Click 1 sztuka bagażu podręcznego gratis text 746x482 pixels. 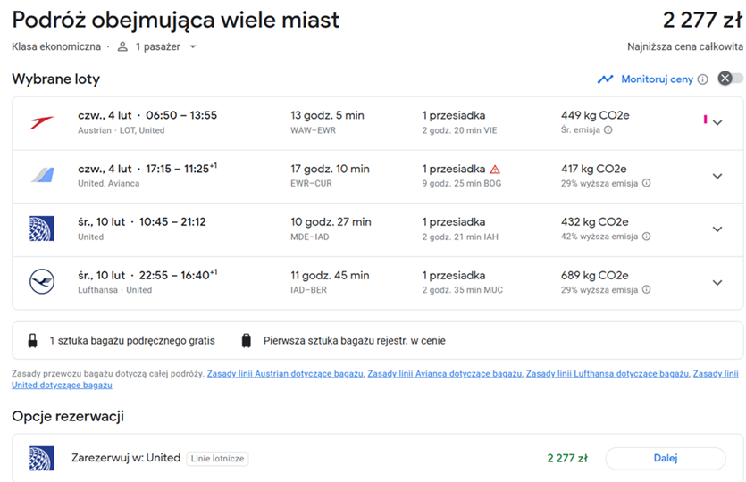[132, 341]
